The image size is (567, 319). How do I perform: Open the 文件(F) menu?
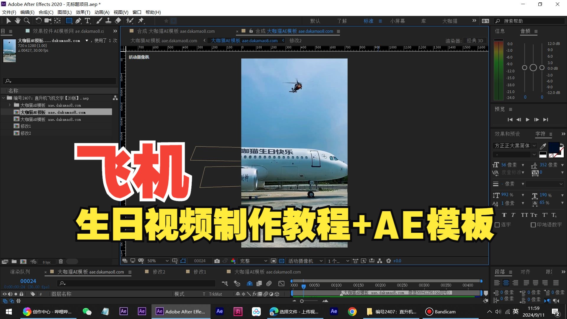point(9,12)
